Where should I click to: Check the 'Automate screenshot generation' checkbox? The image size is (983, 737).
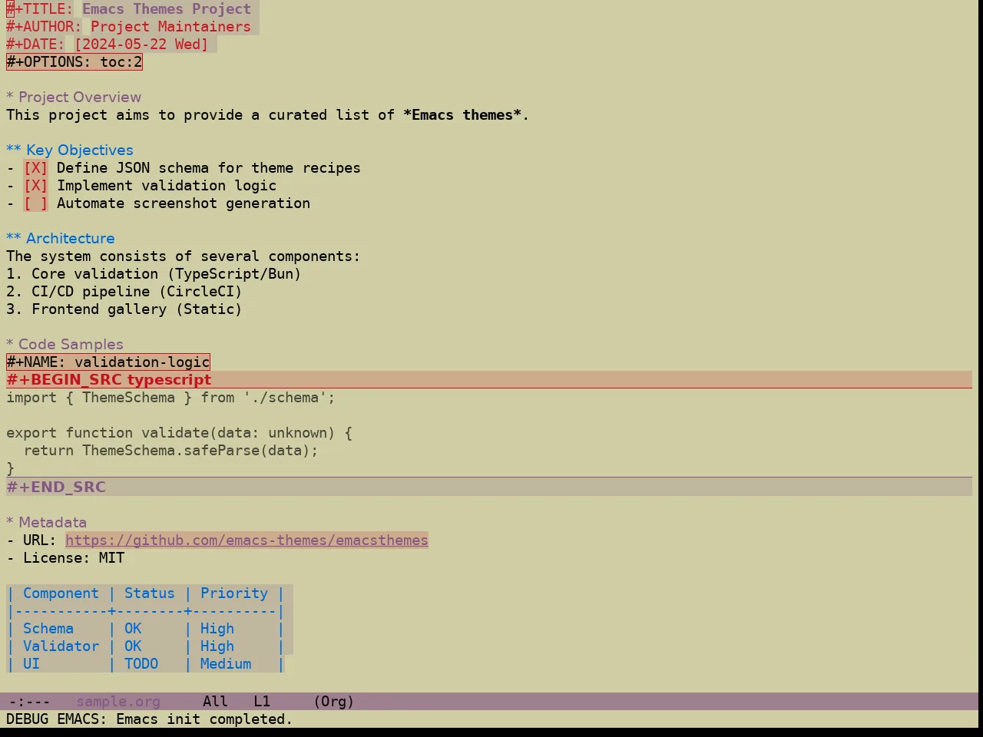coord(35,203)
